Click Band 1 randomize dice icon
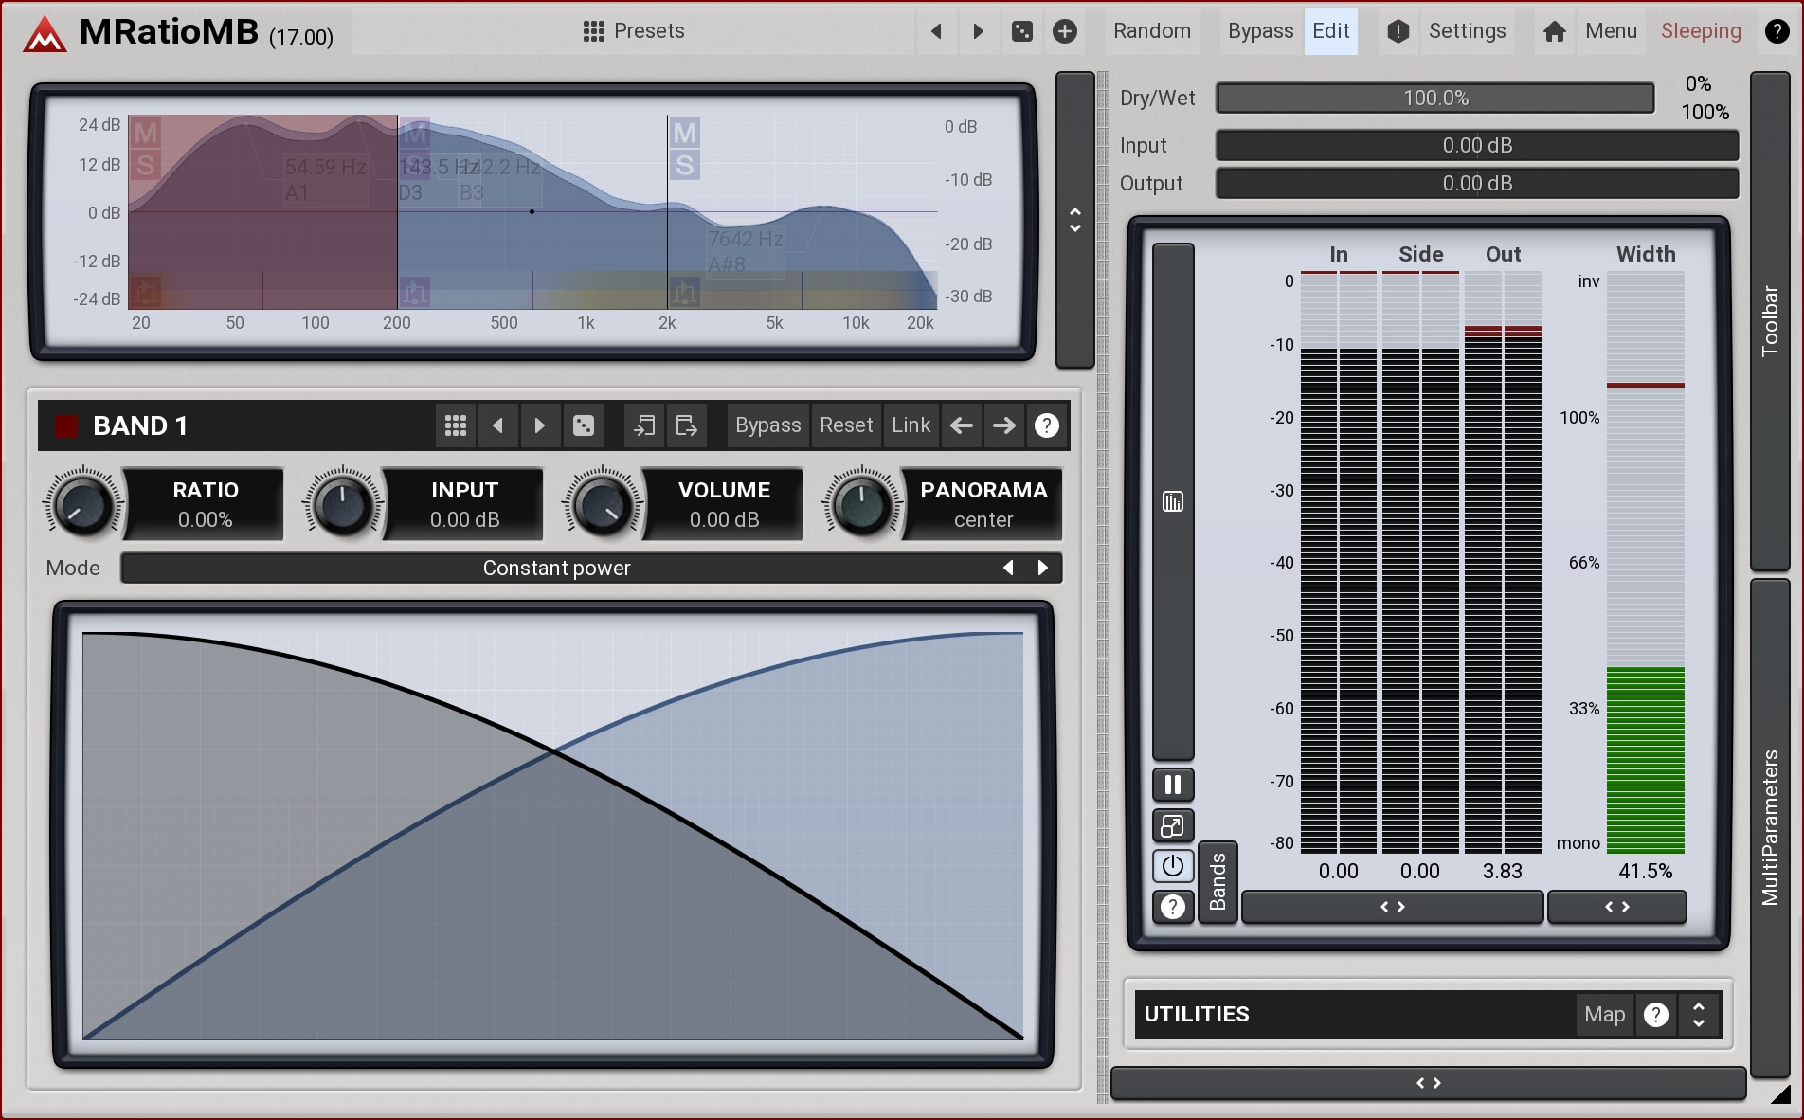 point(584,425)
